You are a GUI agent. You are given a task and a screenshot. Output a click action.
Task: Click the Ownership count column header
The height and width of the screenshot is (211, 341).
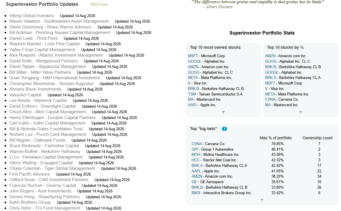click(317, 138)
